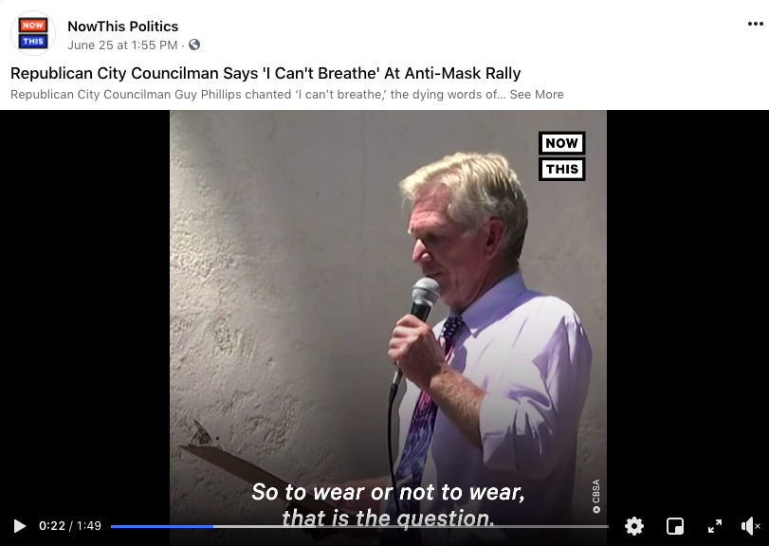Click the video title about Anti-Mask Rally
The width and height of the screenshot is (769, 546).
tap(265, 73)
